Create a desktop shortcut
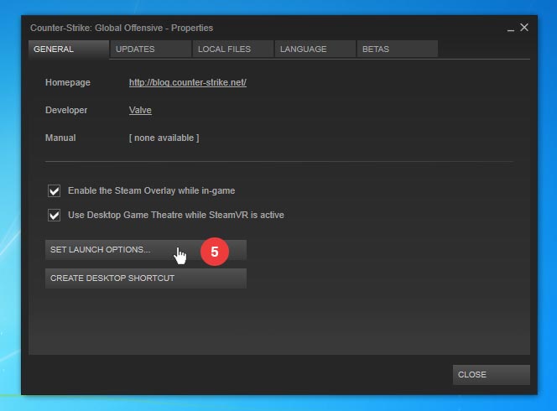Viewport: 557px width, 411px height. click(146, 278)
